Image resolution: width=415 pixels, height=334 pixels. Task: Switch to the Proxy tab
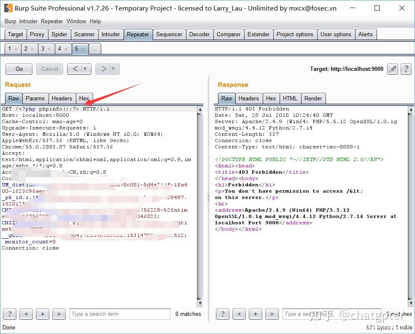point(37,35)
